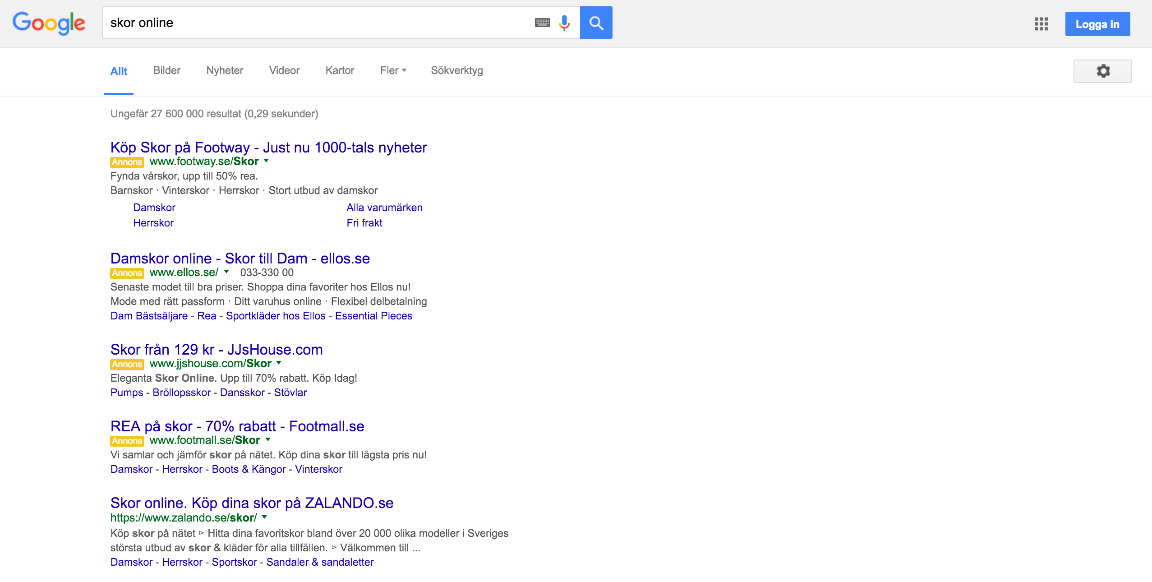This screenshot has height=582, width=1152.
Task: Click Dam Bästsäljare link
Action: point(149,316)
